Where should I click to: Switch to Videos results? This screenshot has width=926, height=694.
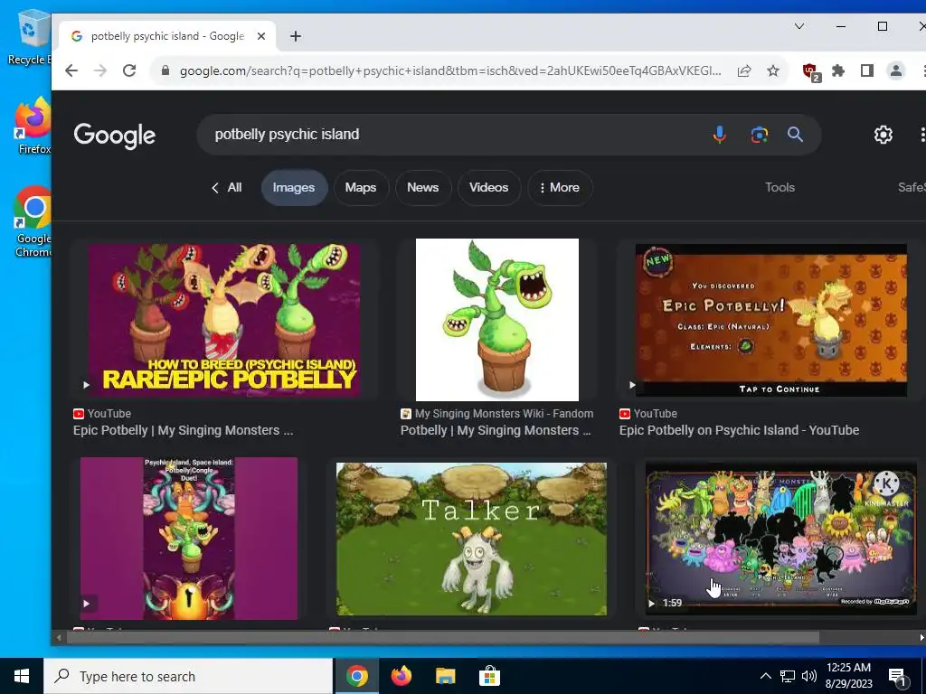coord(489,188)
